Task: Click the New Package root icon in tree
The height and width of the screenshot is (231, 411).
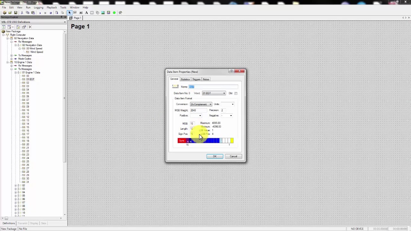Action: [3, 31]
